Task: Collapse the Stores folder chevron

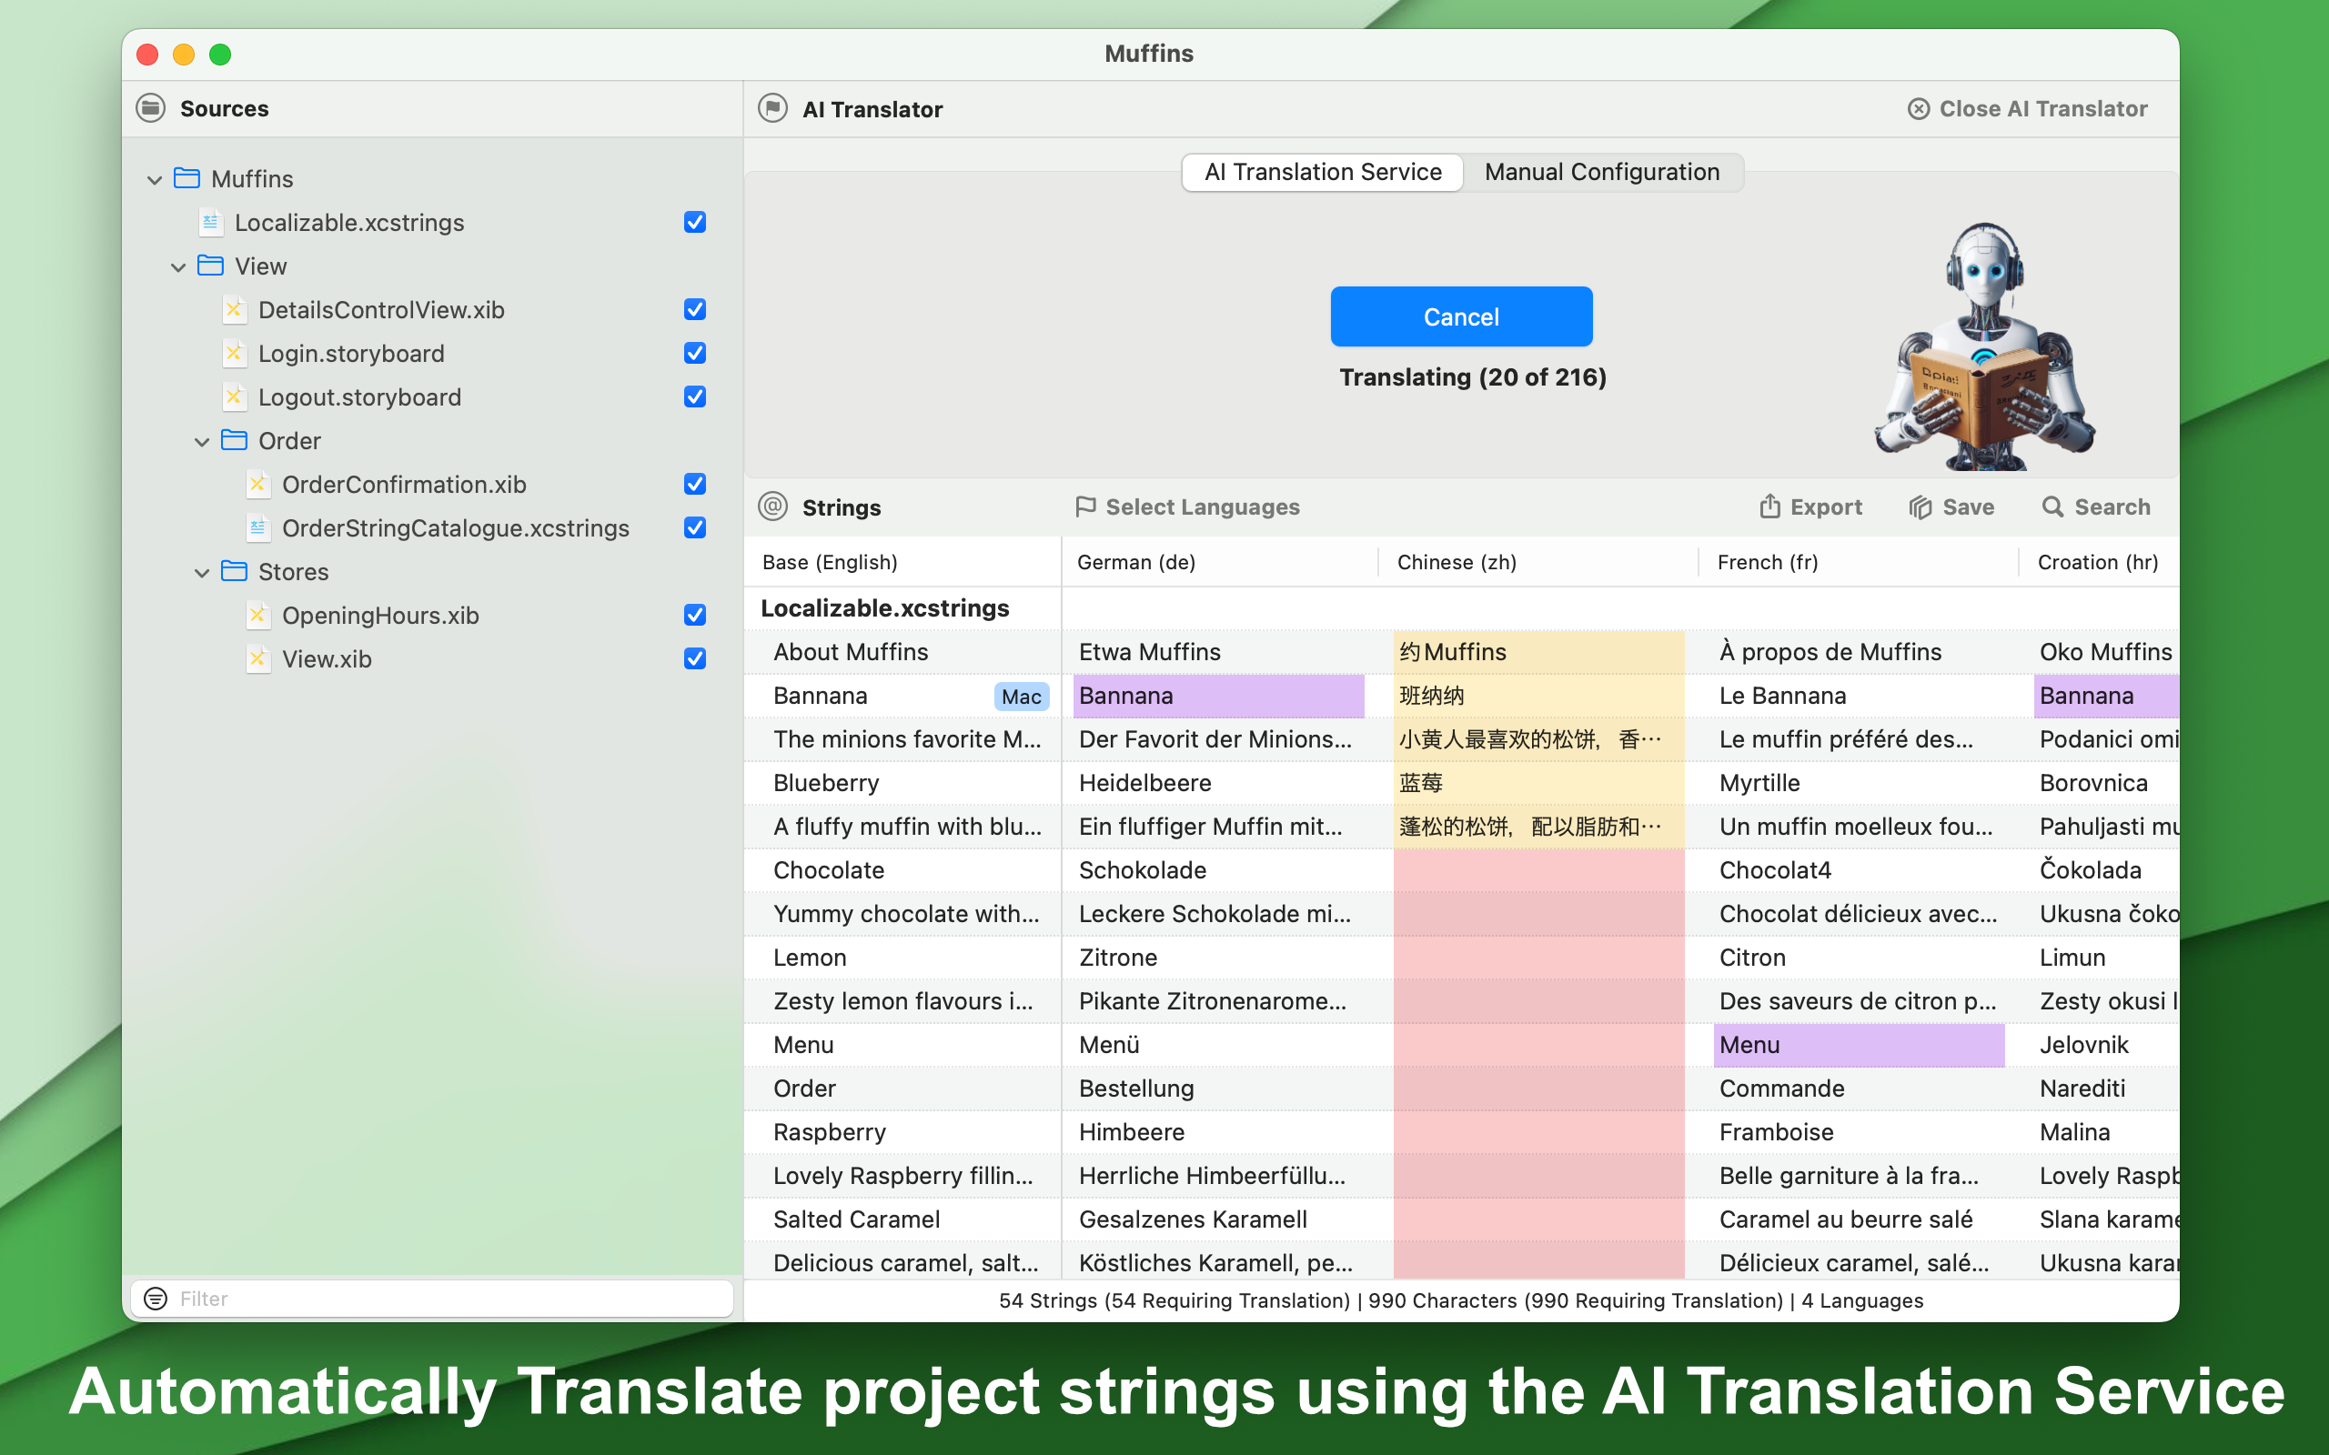Action: coord(202,573)
